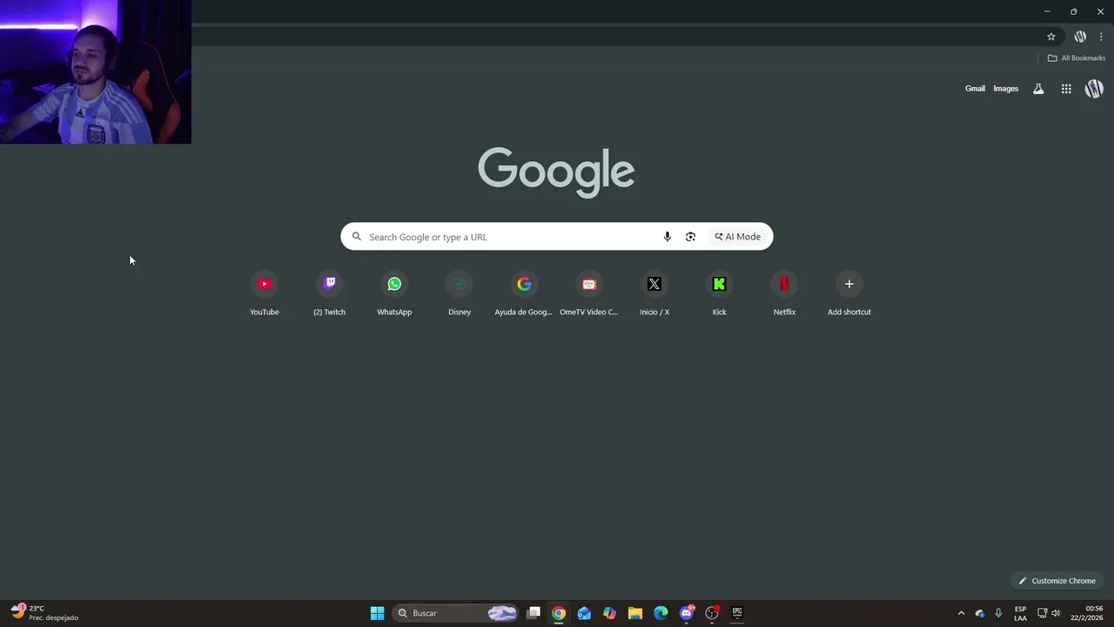Open the weather widget showing 23°C
1114x627 pixels.
click(x=45, y=613)
